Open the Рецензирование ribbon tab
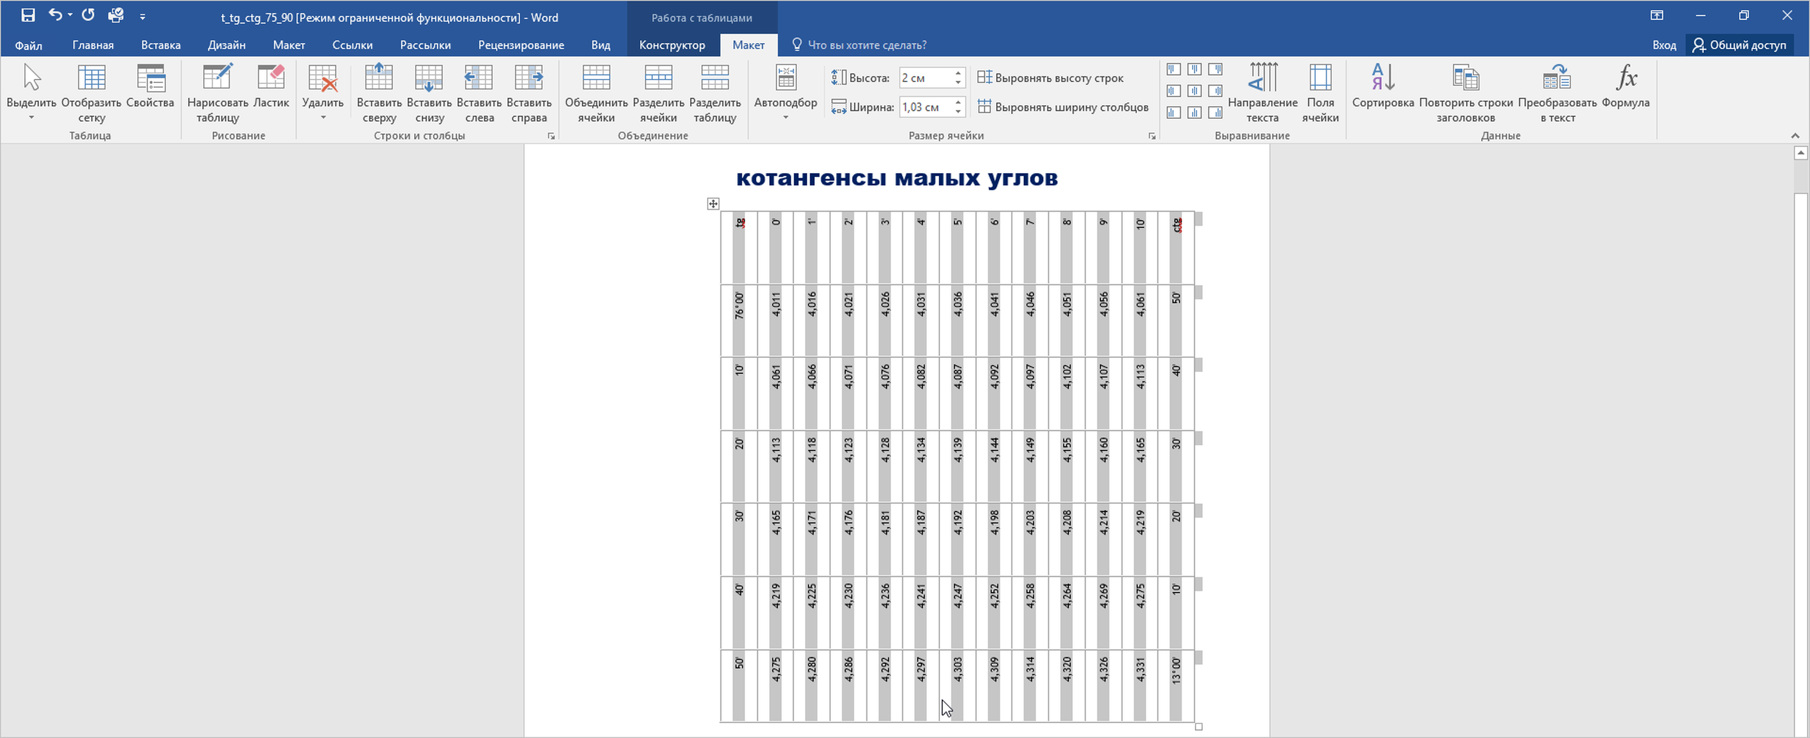Screen dimensions: 1810x738 point(521,45)
